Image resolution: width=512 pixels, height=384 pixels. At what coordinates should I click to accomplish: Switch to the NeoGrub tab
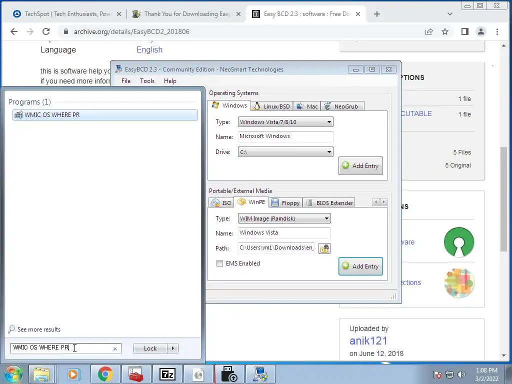[342, 106]
